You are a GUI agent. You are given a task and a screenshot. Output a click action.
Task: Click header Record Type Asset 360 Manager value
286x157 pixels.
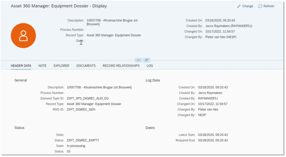[114, 35]
